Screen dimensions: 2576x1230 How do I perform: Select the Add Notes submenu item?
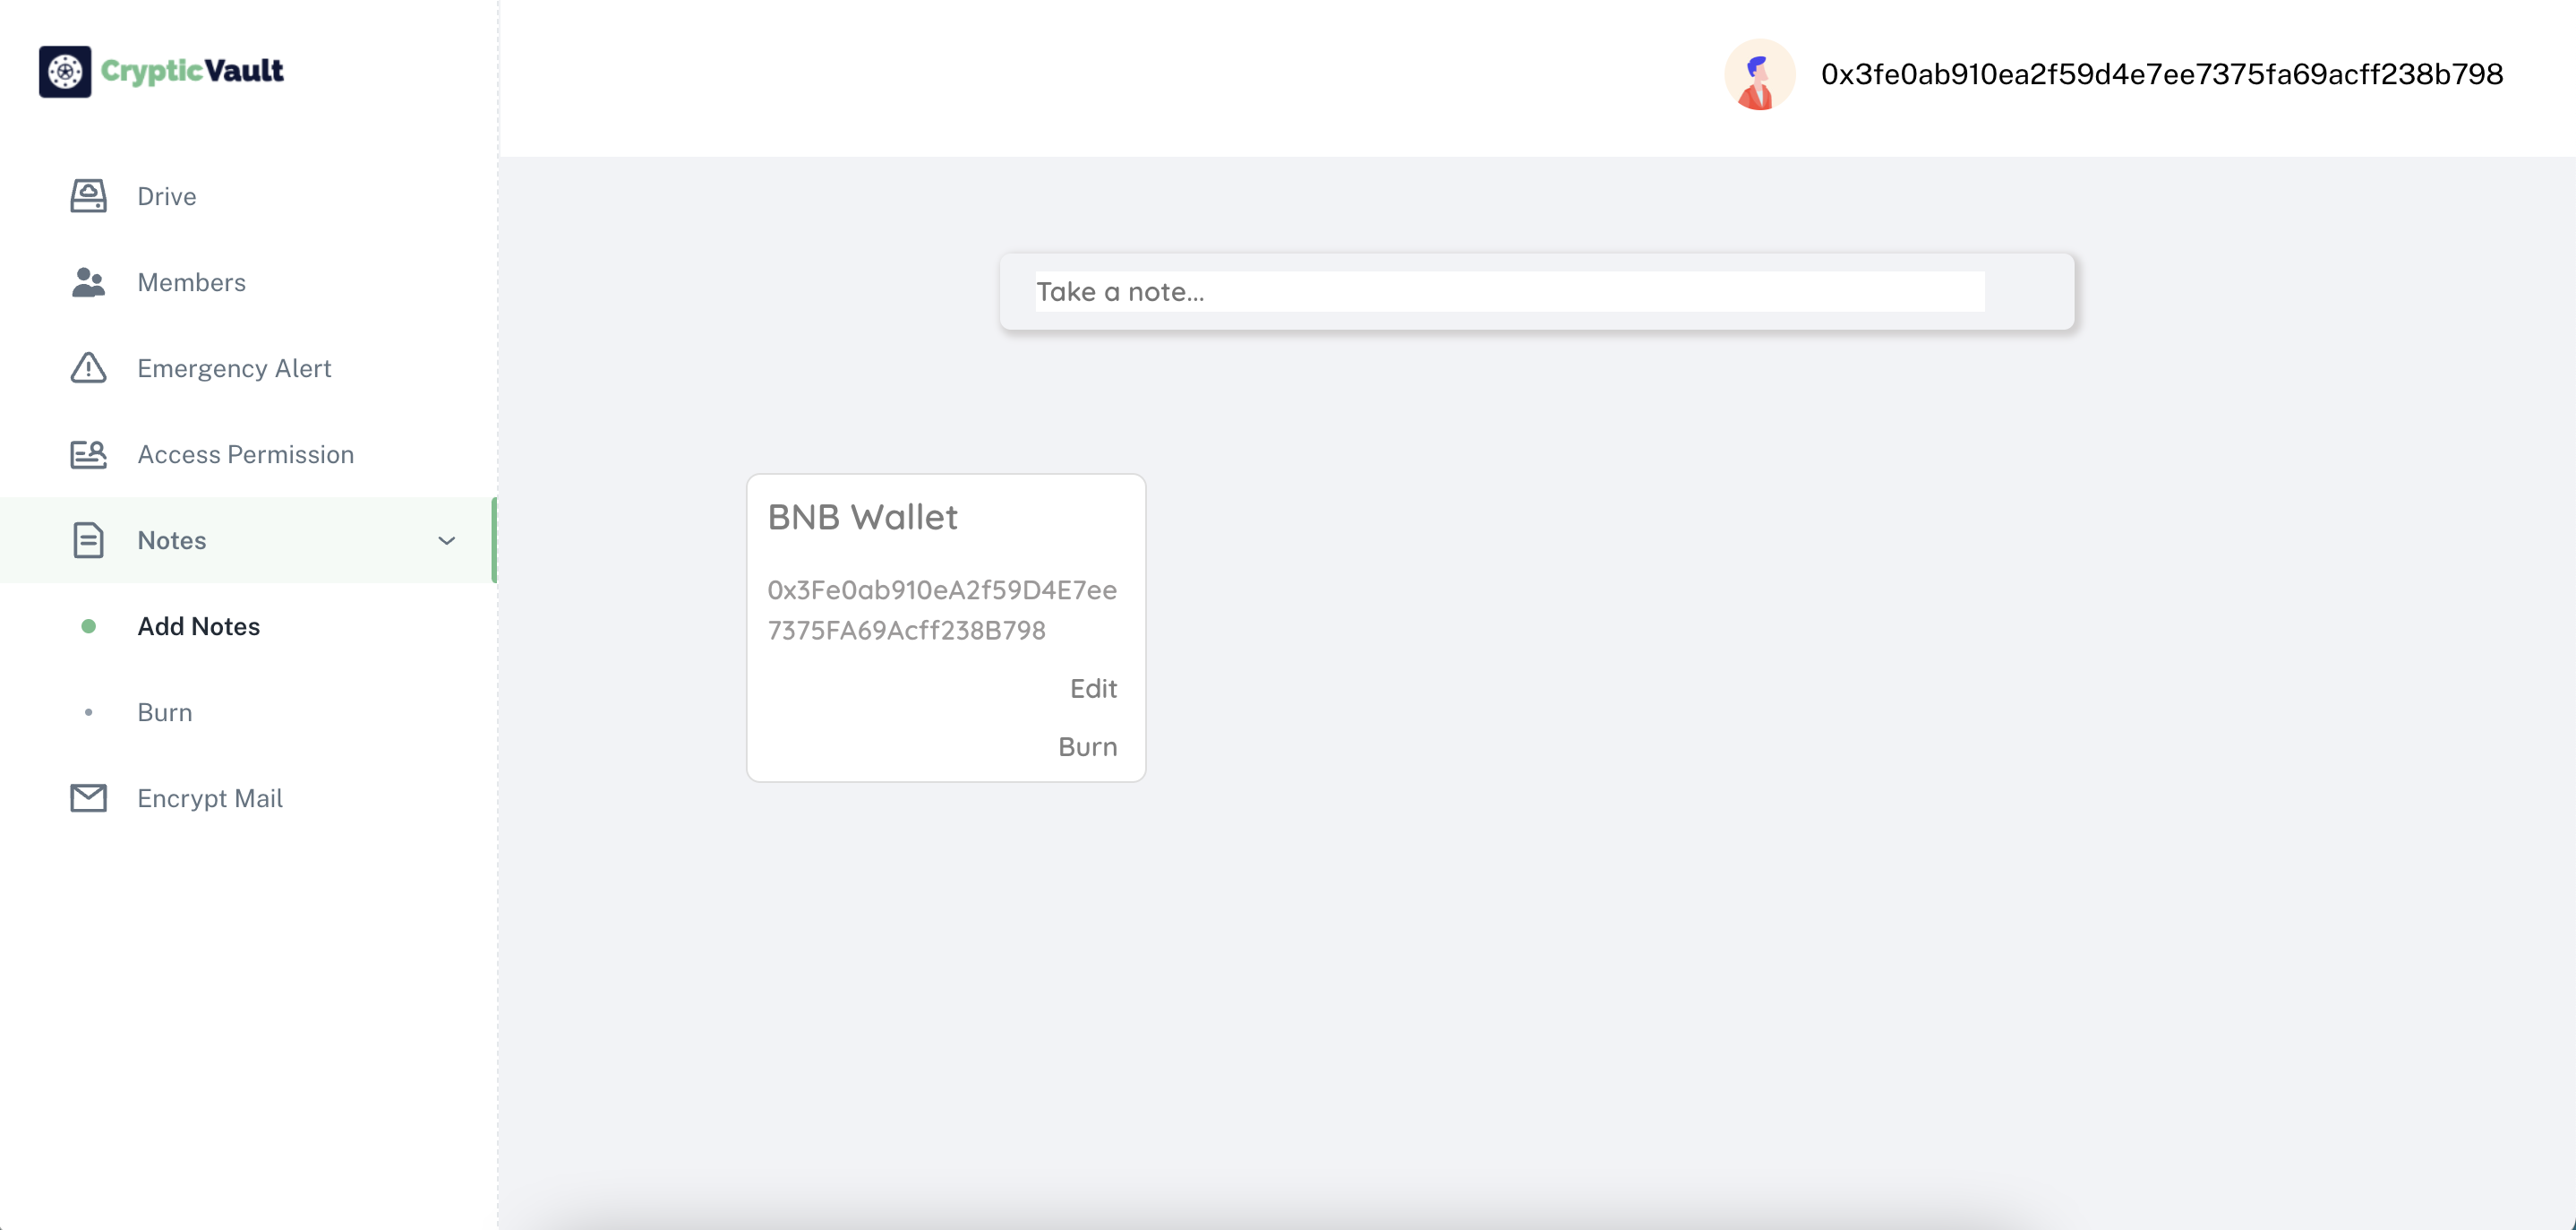[x=198, y=626]
